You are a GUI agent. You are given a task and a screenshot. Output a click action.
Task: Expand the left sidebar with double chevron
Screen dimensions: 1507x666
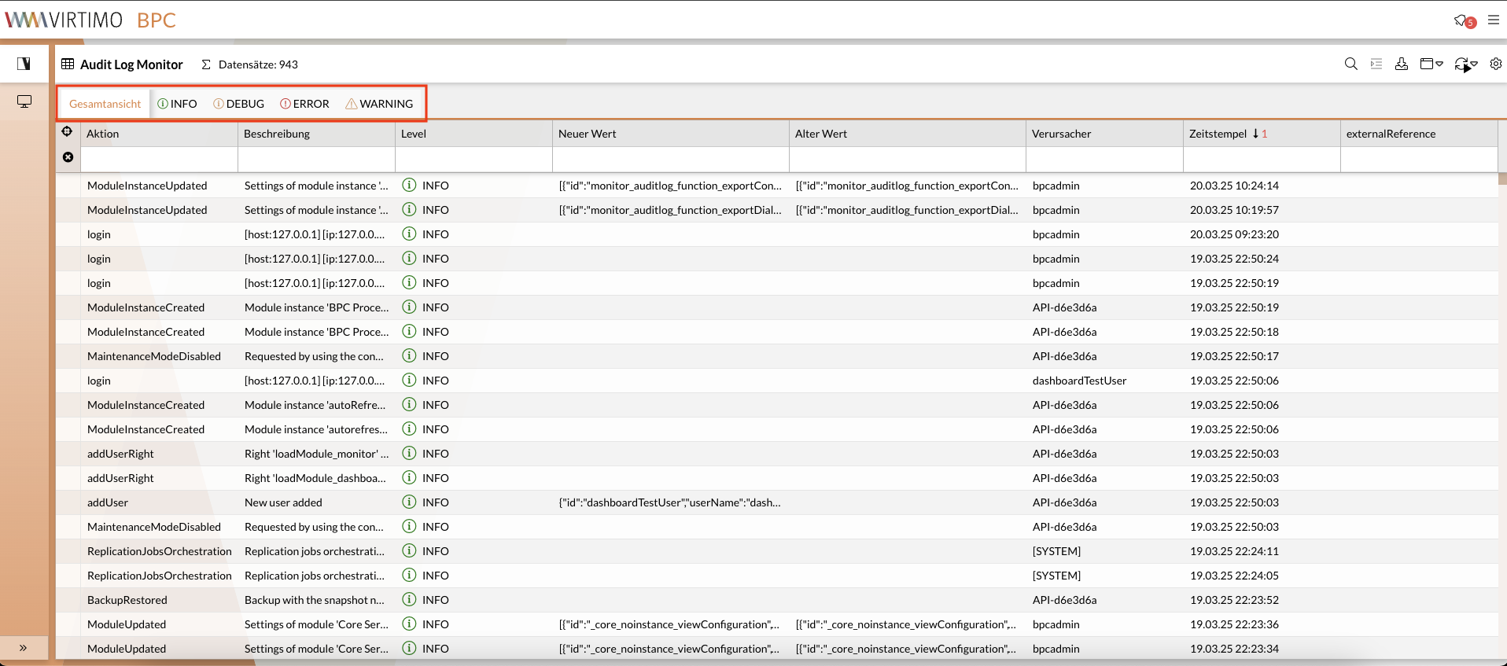[24, 648]
